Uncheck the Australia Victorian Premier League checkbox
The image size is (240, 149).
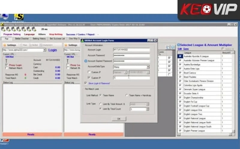(x=180, y=60)
